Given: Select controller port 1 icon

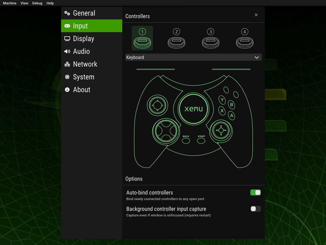Looking at the screenshot, I should click(x=142, y=38).
